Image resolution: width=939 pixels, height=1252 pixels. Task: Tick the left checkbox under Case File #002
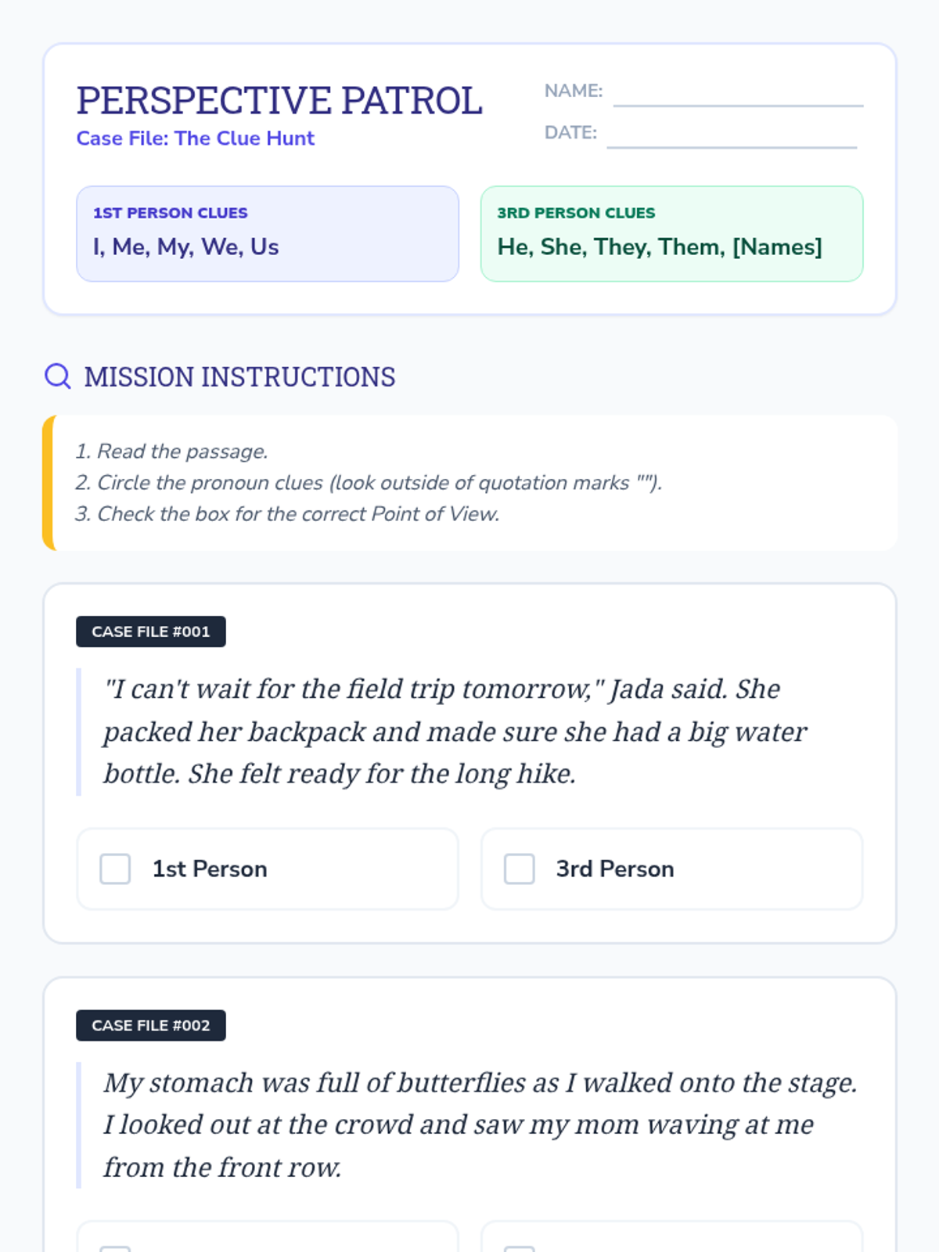pyautogui.click(x=115, y=1249)
